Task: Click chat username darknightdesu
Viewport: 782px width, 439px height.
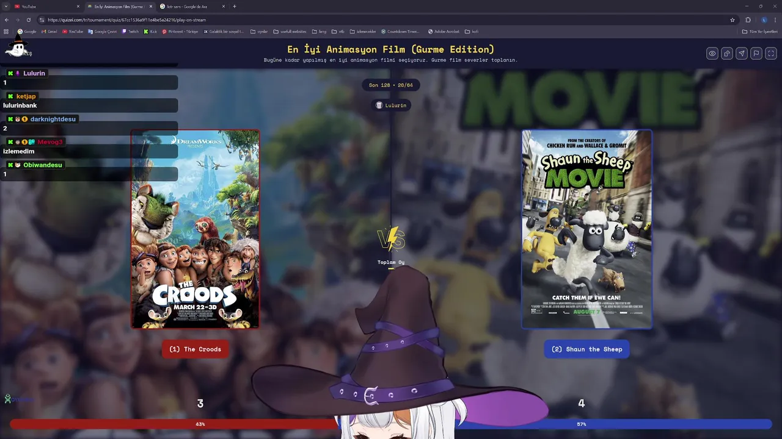Action: tap(53, 119)
